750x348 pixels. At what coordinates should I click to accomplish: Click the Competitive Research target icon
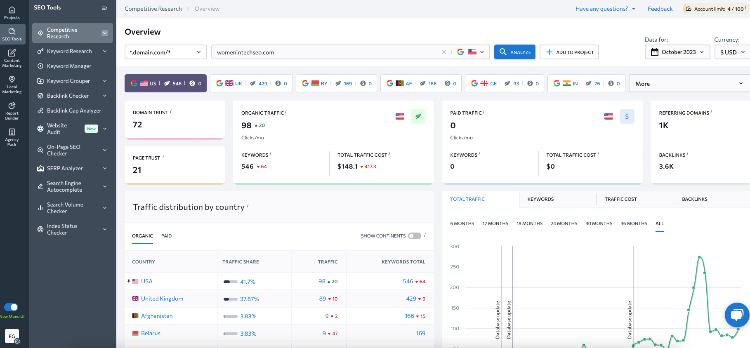(40, 33)
